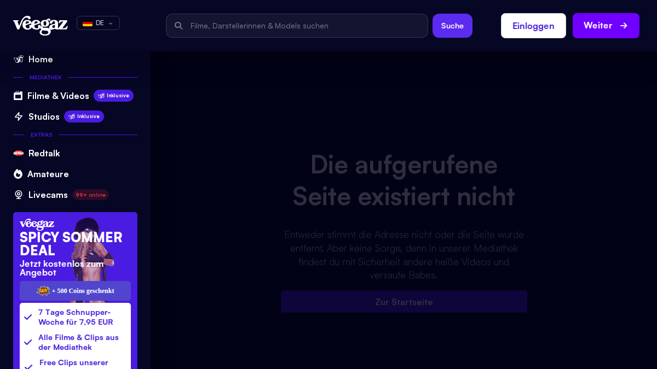Click the flame icon beside Amateure

point(18,174)
